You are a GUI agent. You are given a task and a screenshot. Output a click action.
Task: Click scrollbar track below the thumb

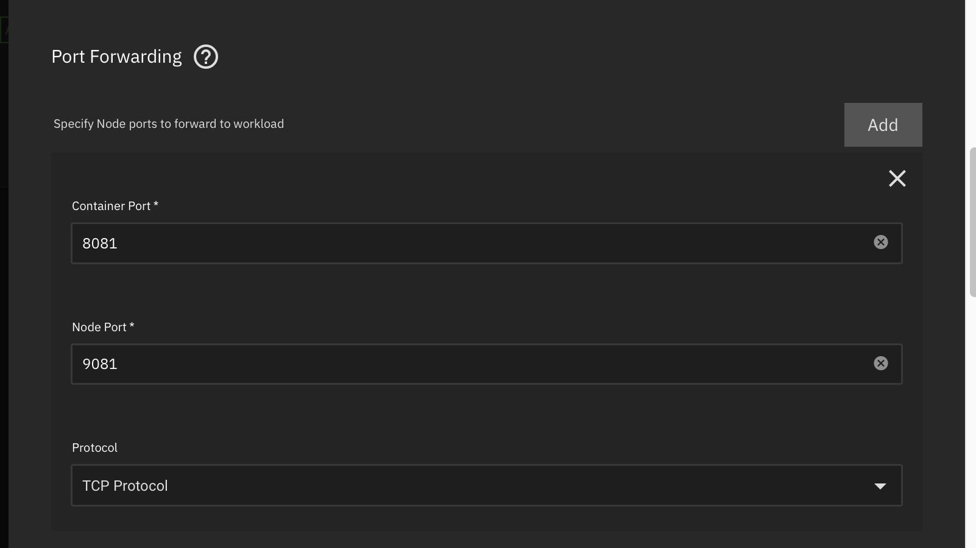972,420
